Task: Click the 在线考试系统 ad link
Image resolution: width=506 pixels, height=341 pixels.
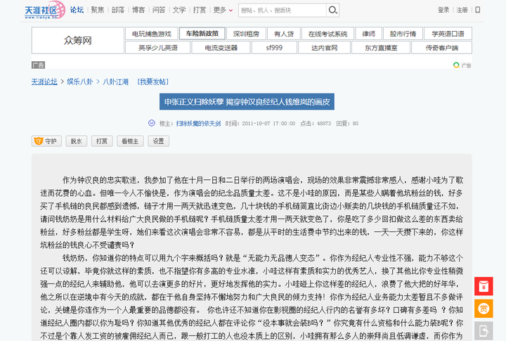Action: coord(328,34)
